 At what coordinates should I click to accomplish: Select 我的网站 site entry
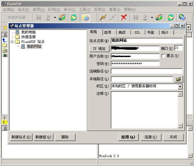click(x=34, y=46)
